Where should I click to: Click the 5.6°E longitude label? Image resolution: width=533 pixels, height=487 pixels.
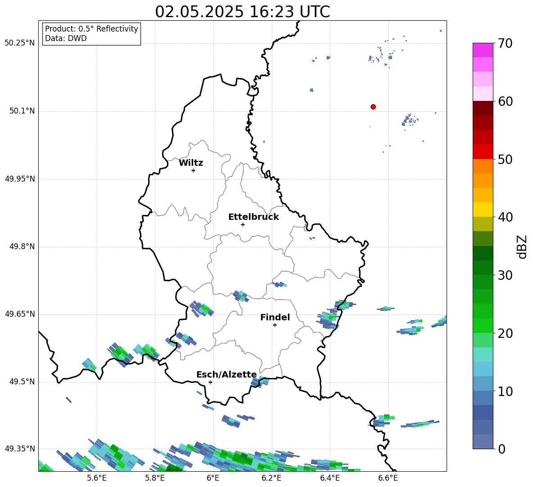click(x=96, y=478)
